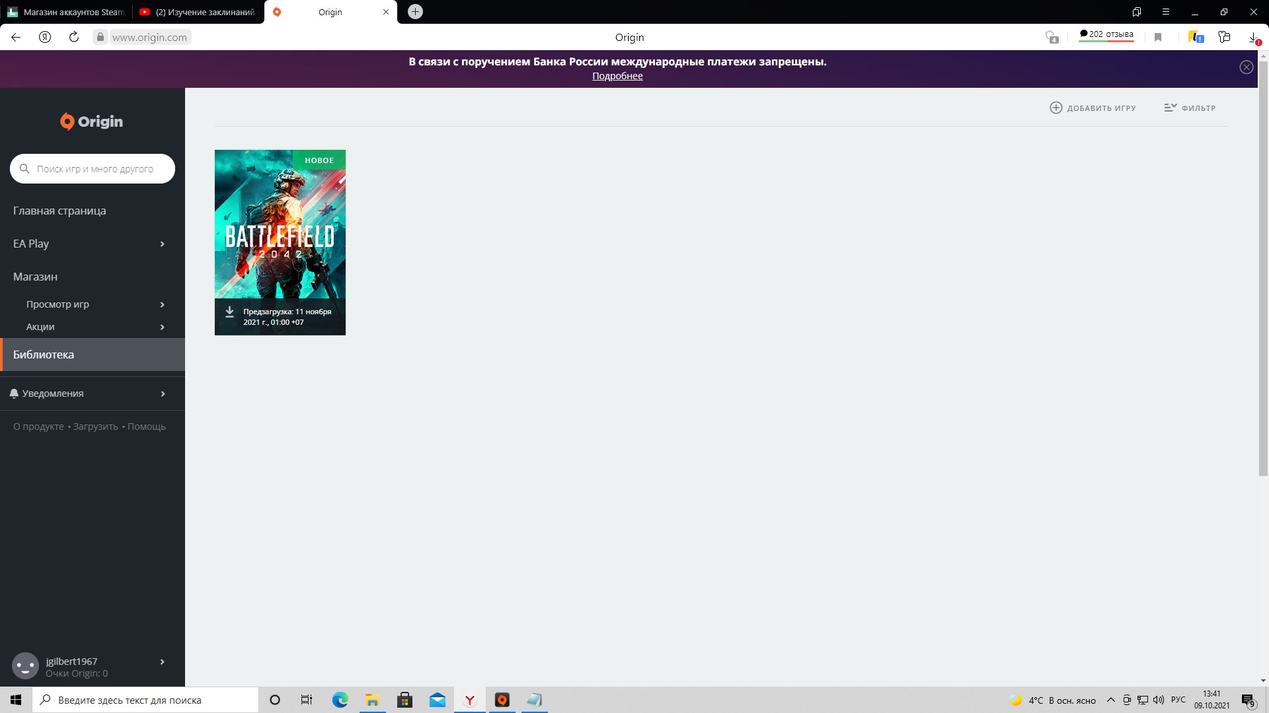Screen dimensions: 1269x713
Task: Switch to Yandex Browser on the taskbar
Action: click(469, 700)
